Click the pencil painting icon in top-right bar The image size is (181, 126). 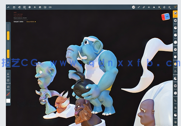(x=139, y=7)
